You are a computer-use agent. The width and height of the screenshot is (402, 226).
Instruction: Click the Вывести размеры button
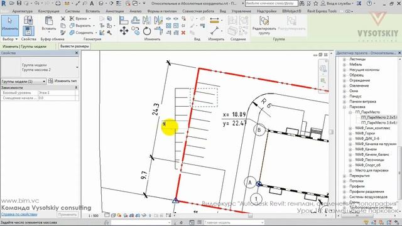(x=75, y=46)
